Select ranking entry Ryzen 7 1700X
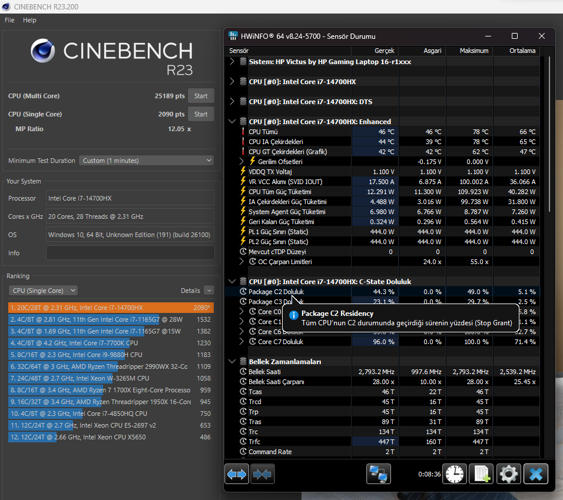The height and width of the screenshot is (500, 563). [111, 390]
